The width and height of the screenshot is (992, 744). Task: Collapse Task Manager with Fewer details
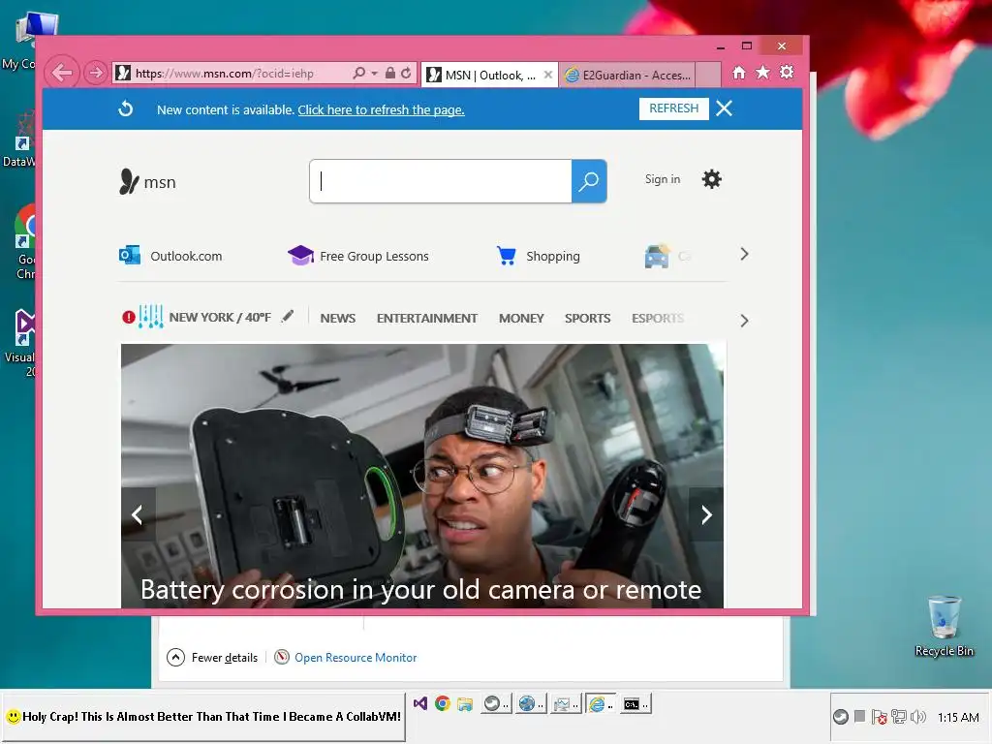[x=212, y=658]
